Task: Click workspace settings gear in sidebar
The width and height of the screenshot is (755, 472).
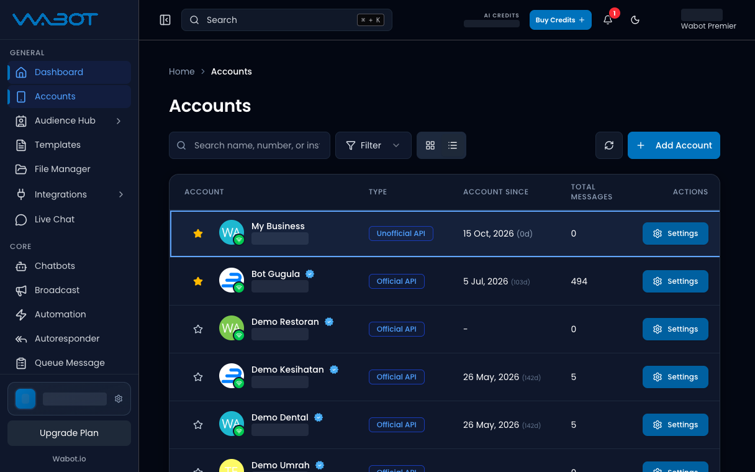Action: tap(119, 399)
